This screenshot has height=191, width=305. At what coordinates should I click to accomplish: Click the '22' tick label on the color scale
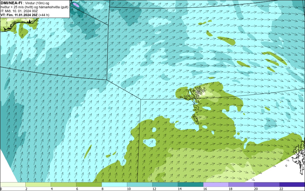click(281, 189)
